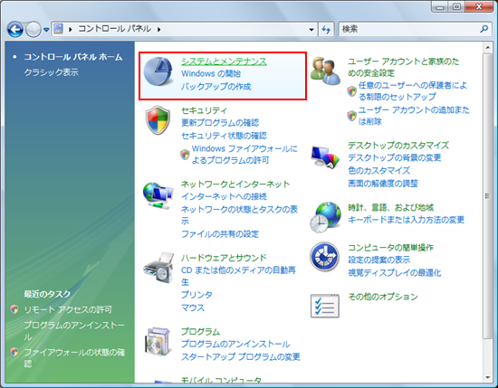Open コントロール パネル ホーム in sidebar
The width and height of the screenshot is (498, 388).
73,57
